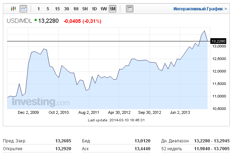Click the Oct 2, 2010 date label
This screenshot has height=162, width=233.
point(59,112)
